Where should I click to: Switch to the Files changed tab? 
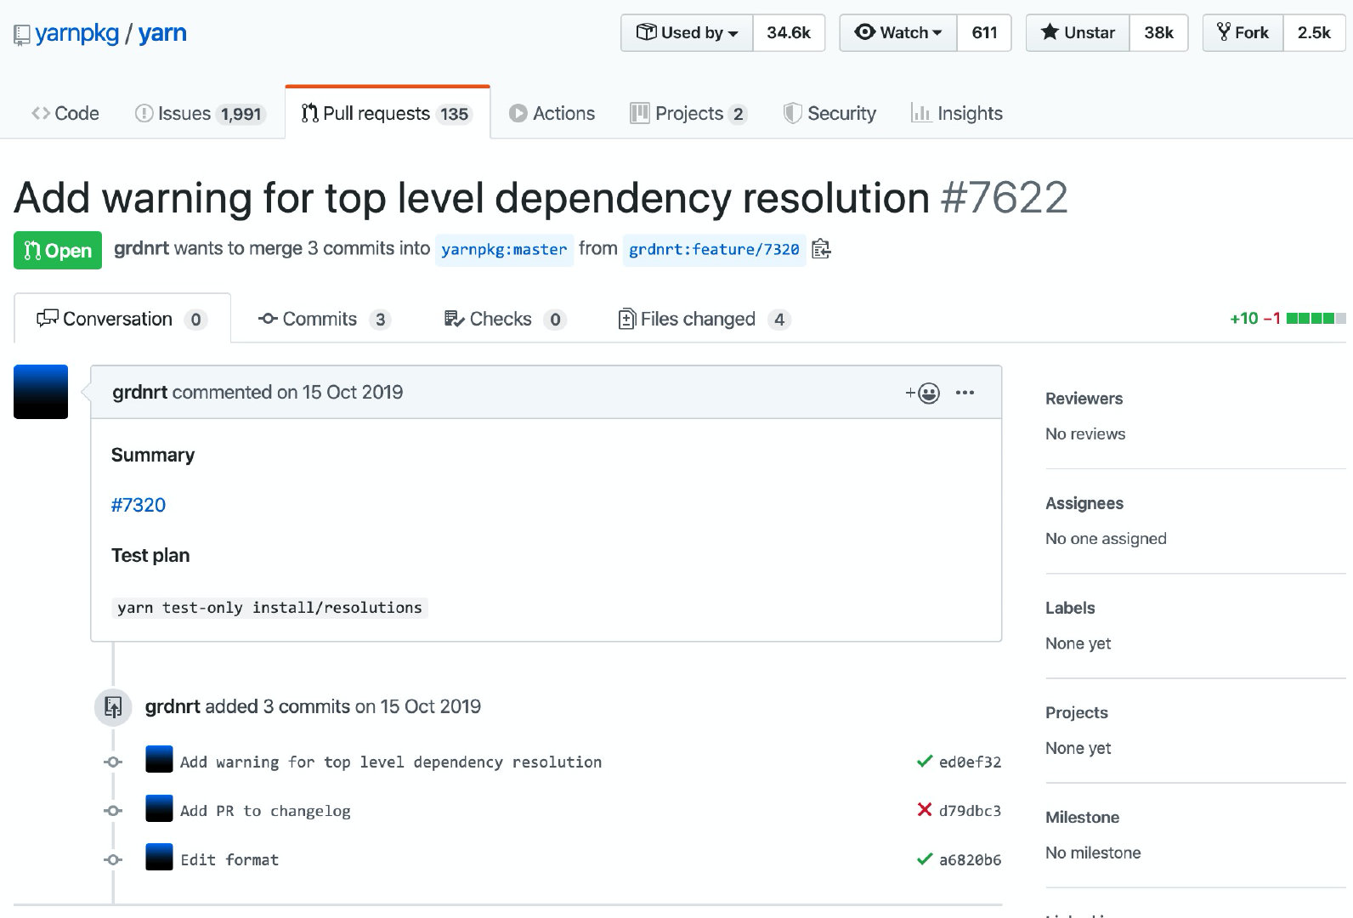[697, 319]
